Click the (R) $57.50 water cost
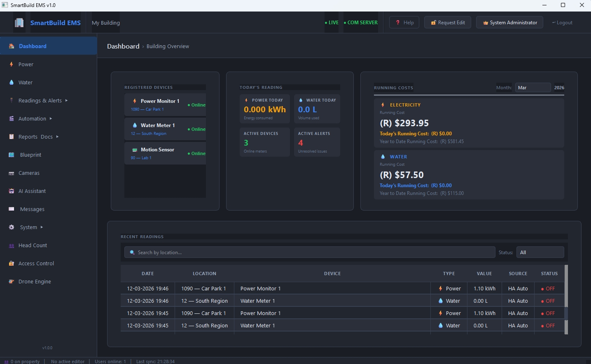Image resolution: width=591 pixels, height=364 pixels. click(x=402, y=175)
